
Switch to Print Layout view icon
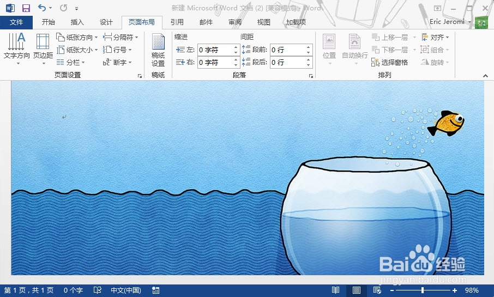[x=356, y=290]
